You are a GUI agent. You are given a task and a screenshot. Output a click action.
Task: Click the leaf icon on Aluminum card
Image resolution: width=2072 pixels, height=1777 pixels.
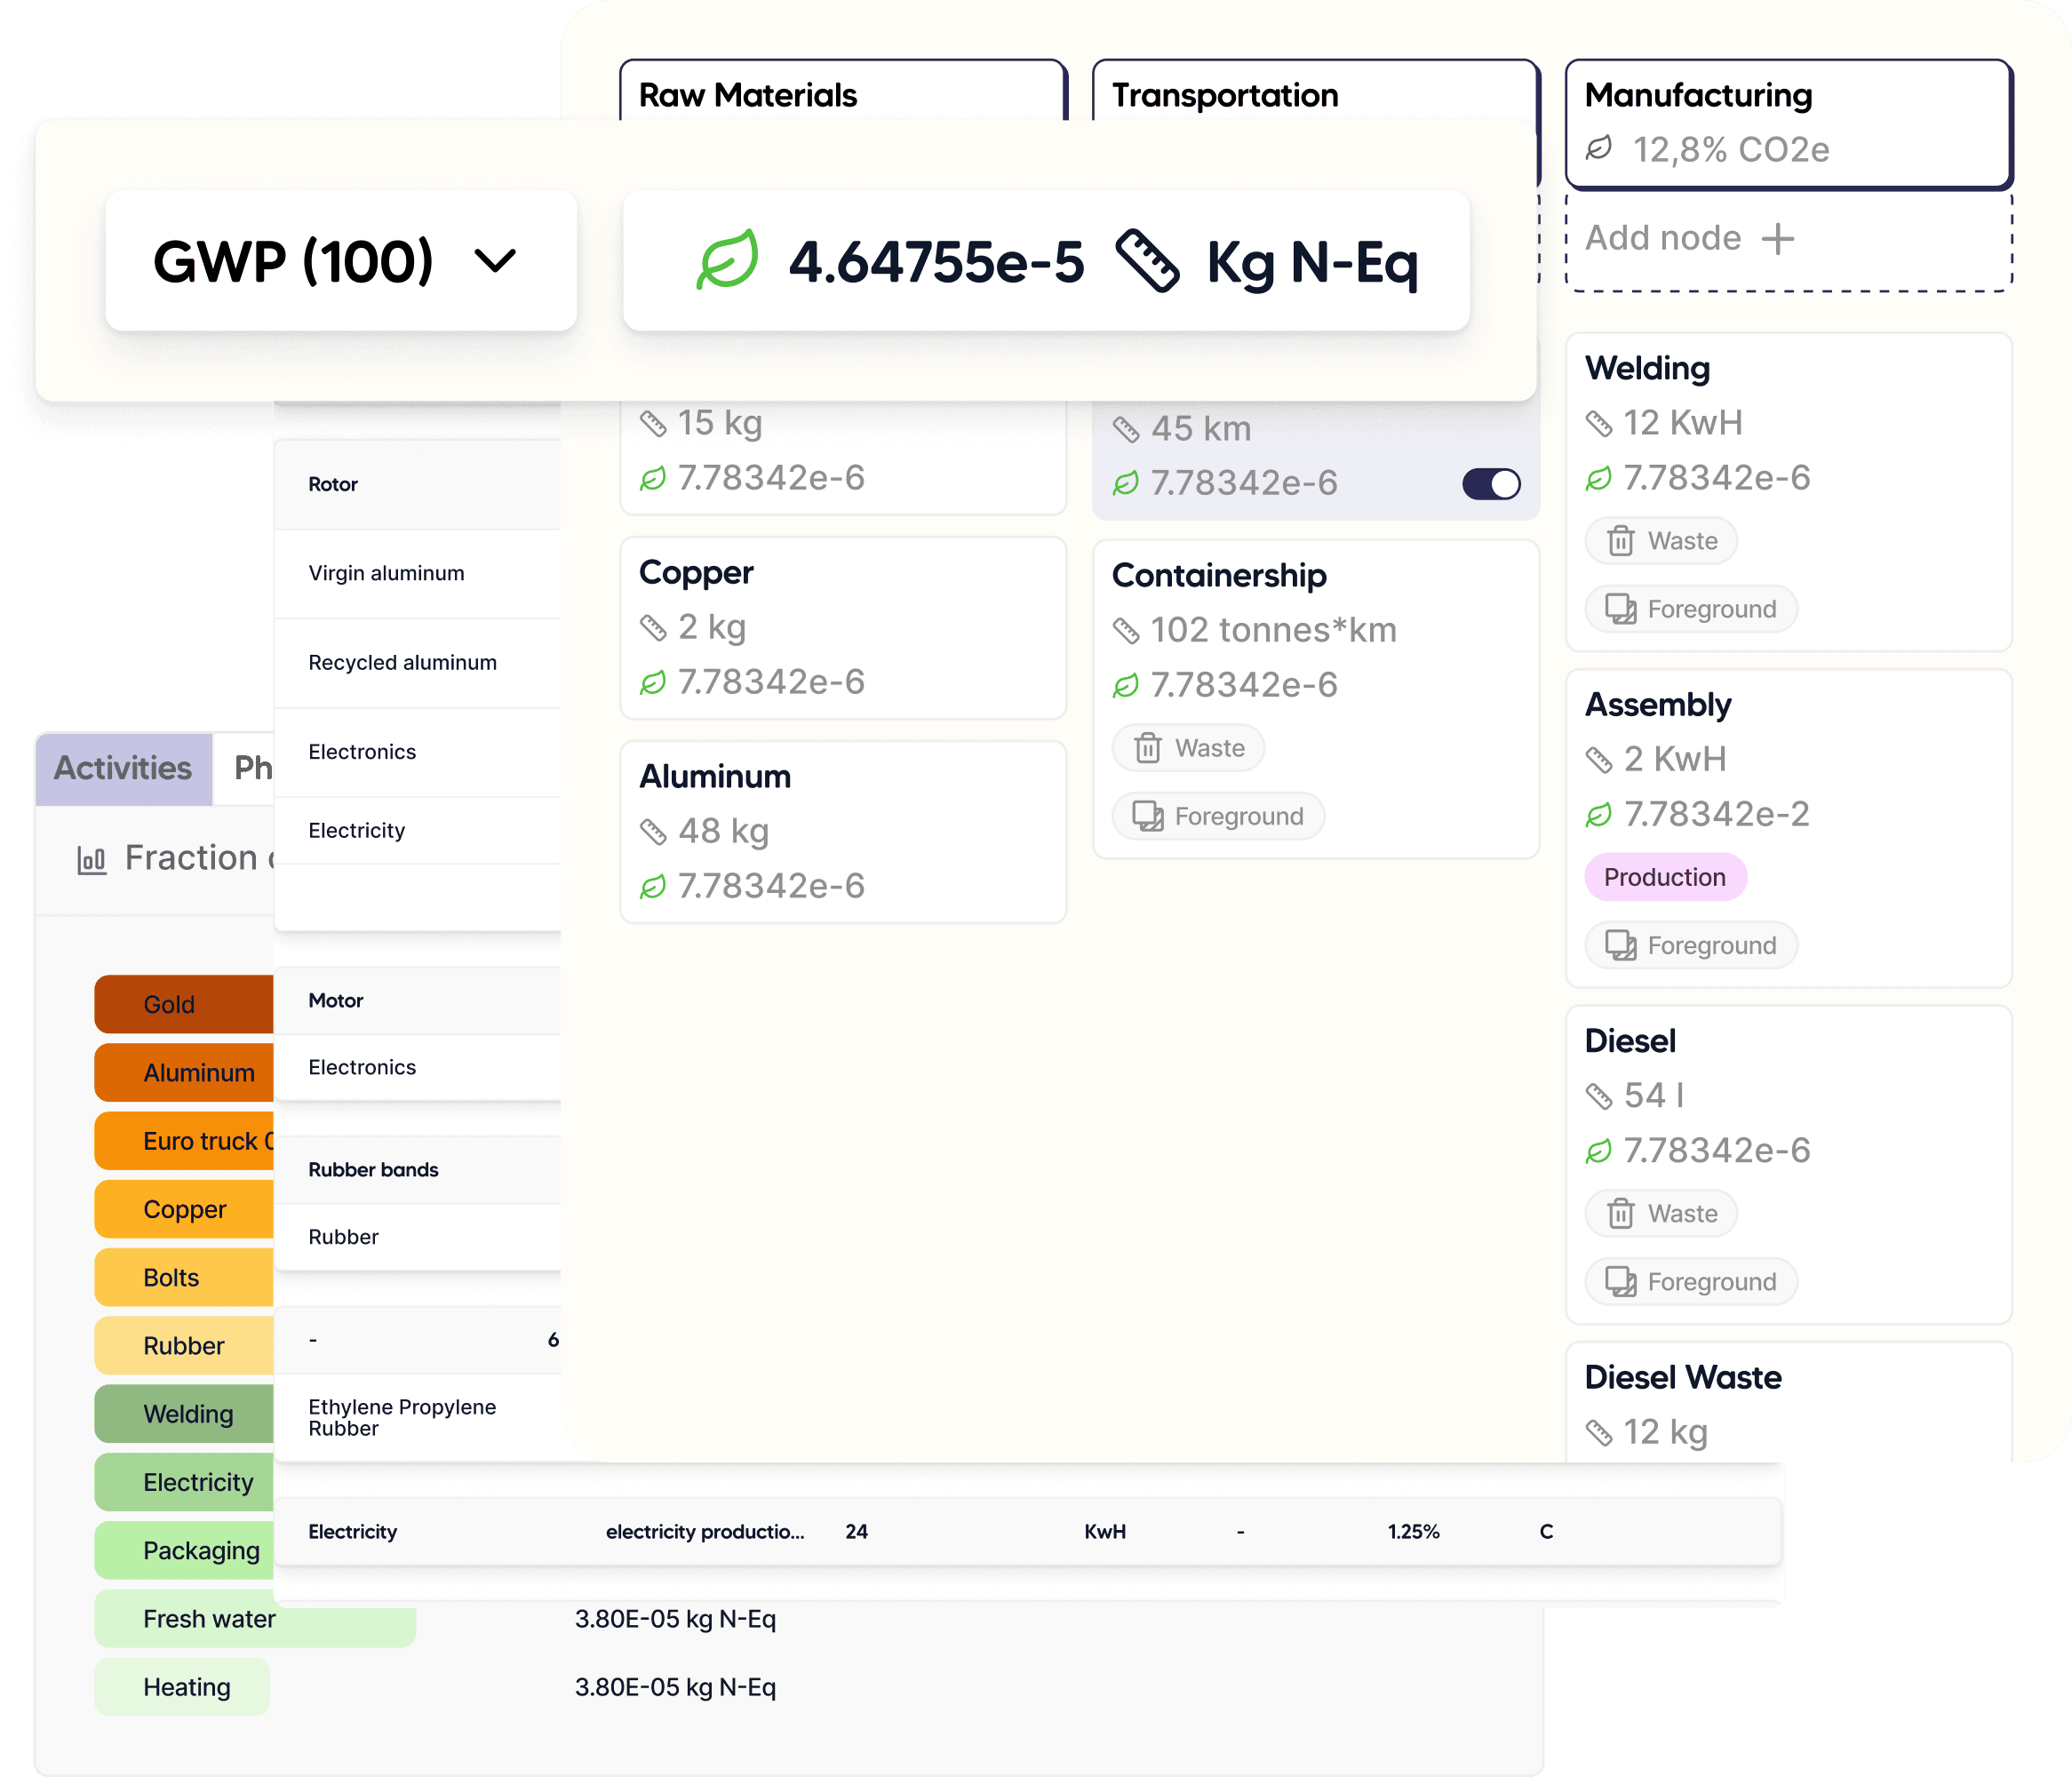[653, 887]
